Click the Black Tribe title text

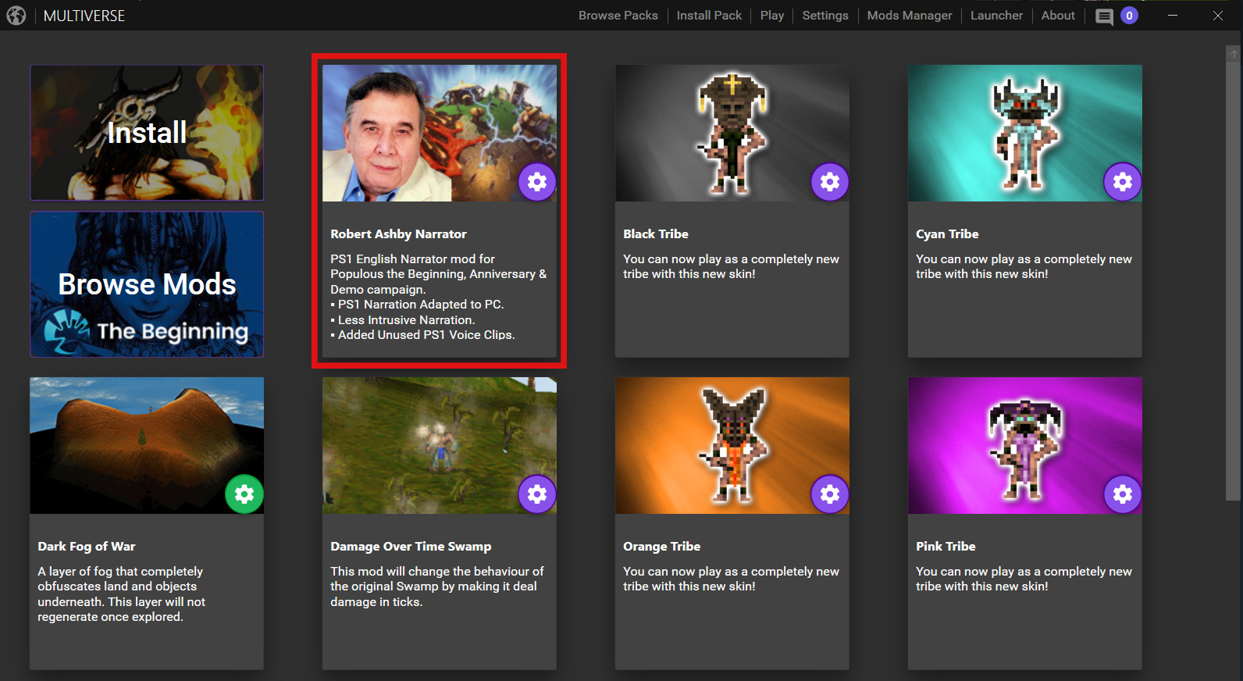656,234
